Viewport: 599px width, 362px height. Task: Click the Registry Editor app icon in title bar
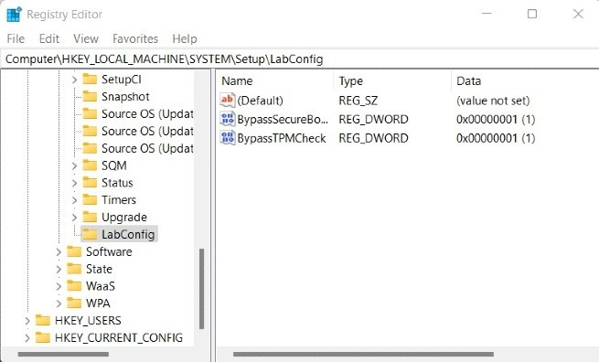(x=15, y=15)
